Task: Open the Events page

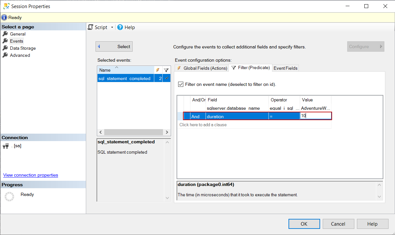Action: pos(16,41)
